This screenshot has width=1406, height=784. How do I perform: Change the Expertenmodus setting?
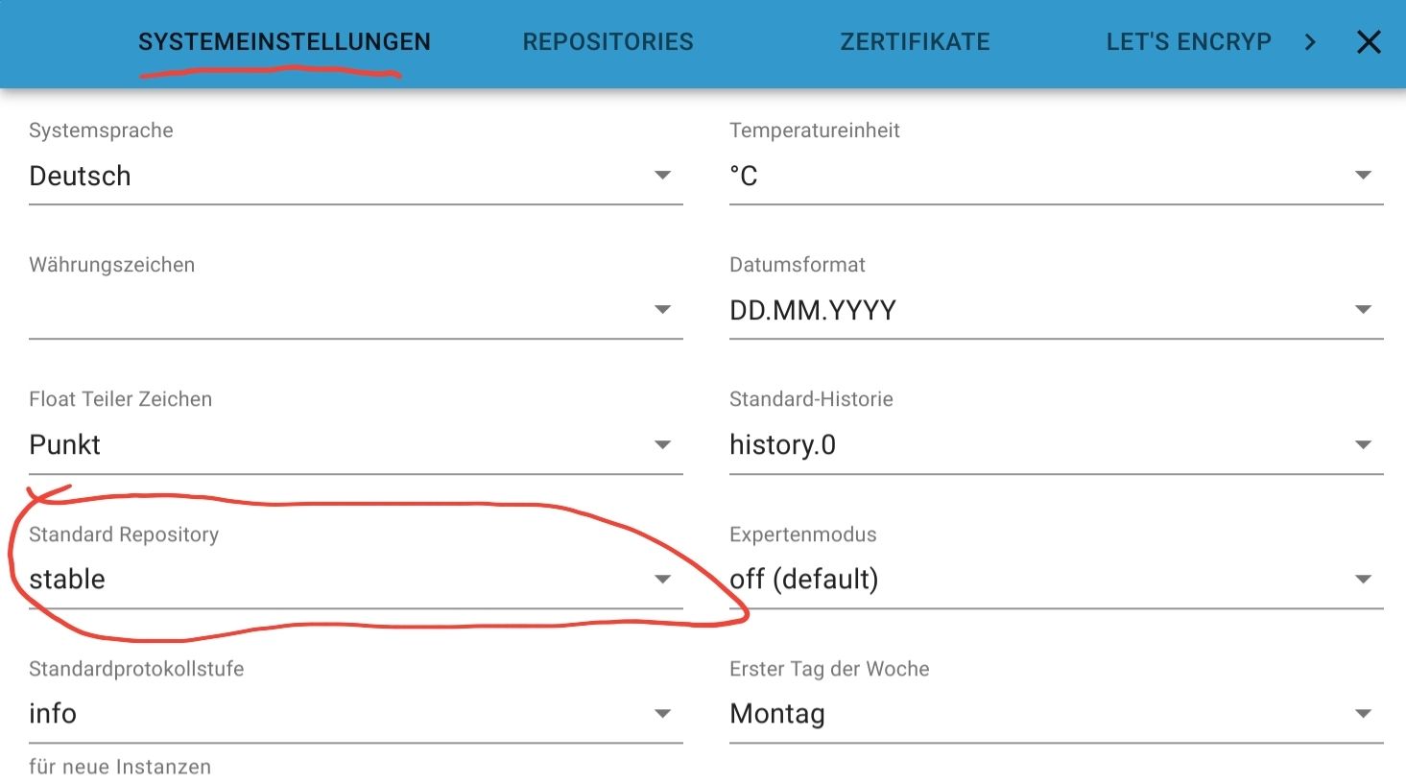1056,580
